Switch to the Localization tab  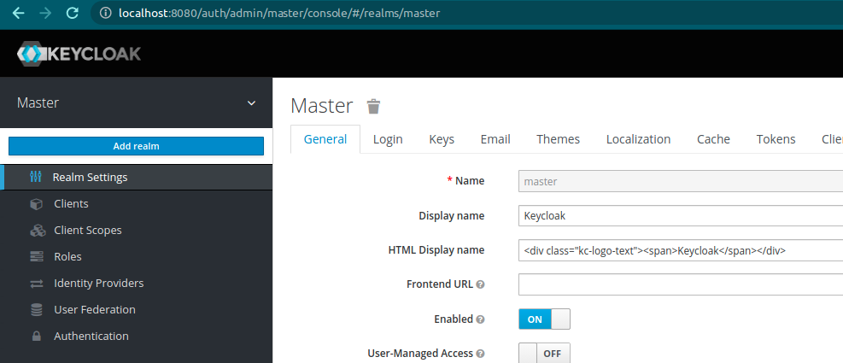tap(638, 139)
